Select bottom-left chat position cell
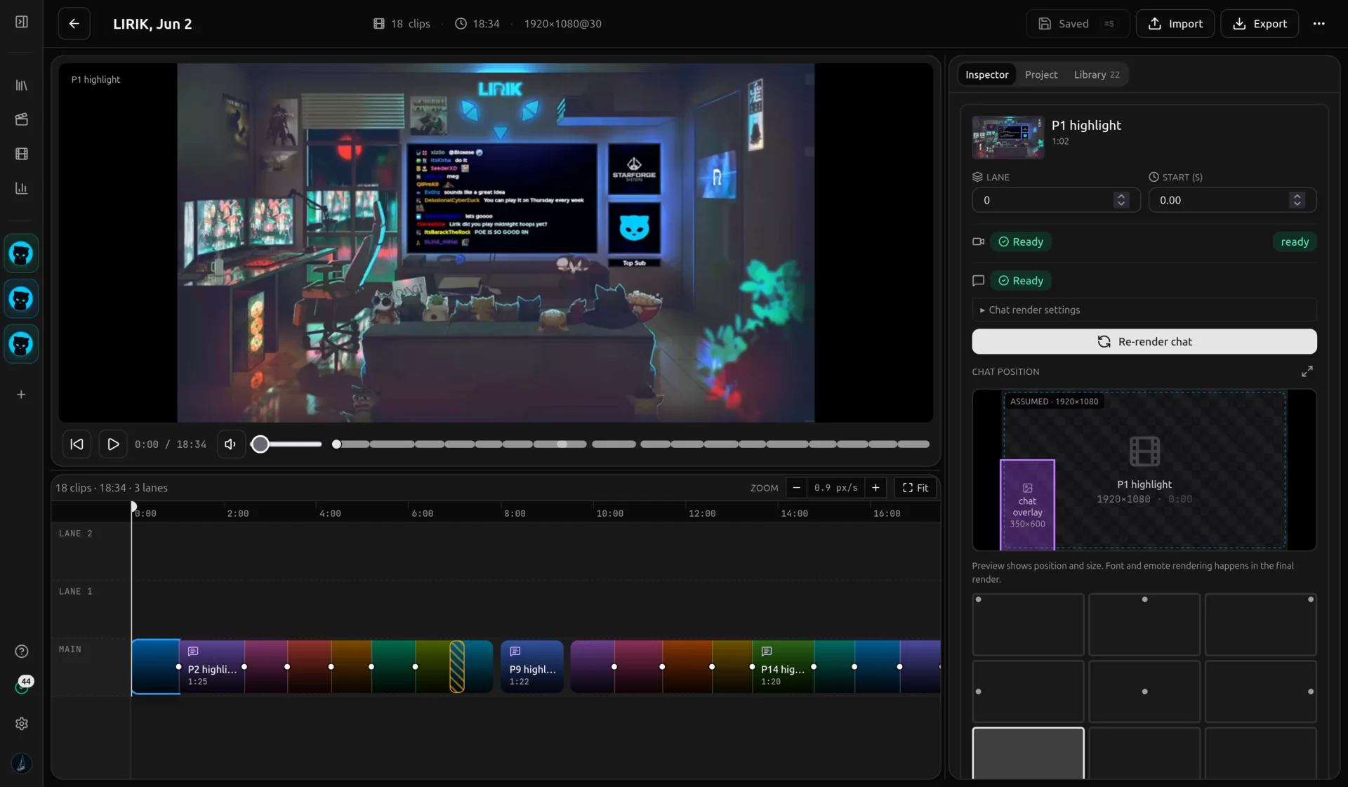1348x787 pixels. click(1028, 753)
